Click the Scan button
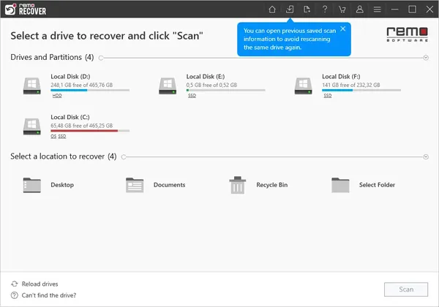The image size is (439, 307). pos(406,289)
